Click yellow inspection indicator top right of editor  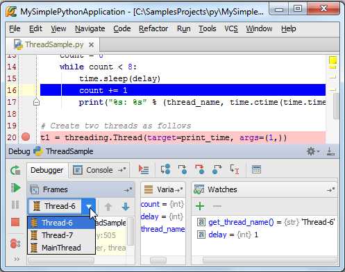click(x=333, y=60)
